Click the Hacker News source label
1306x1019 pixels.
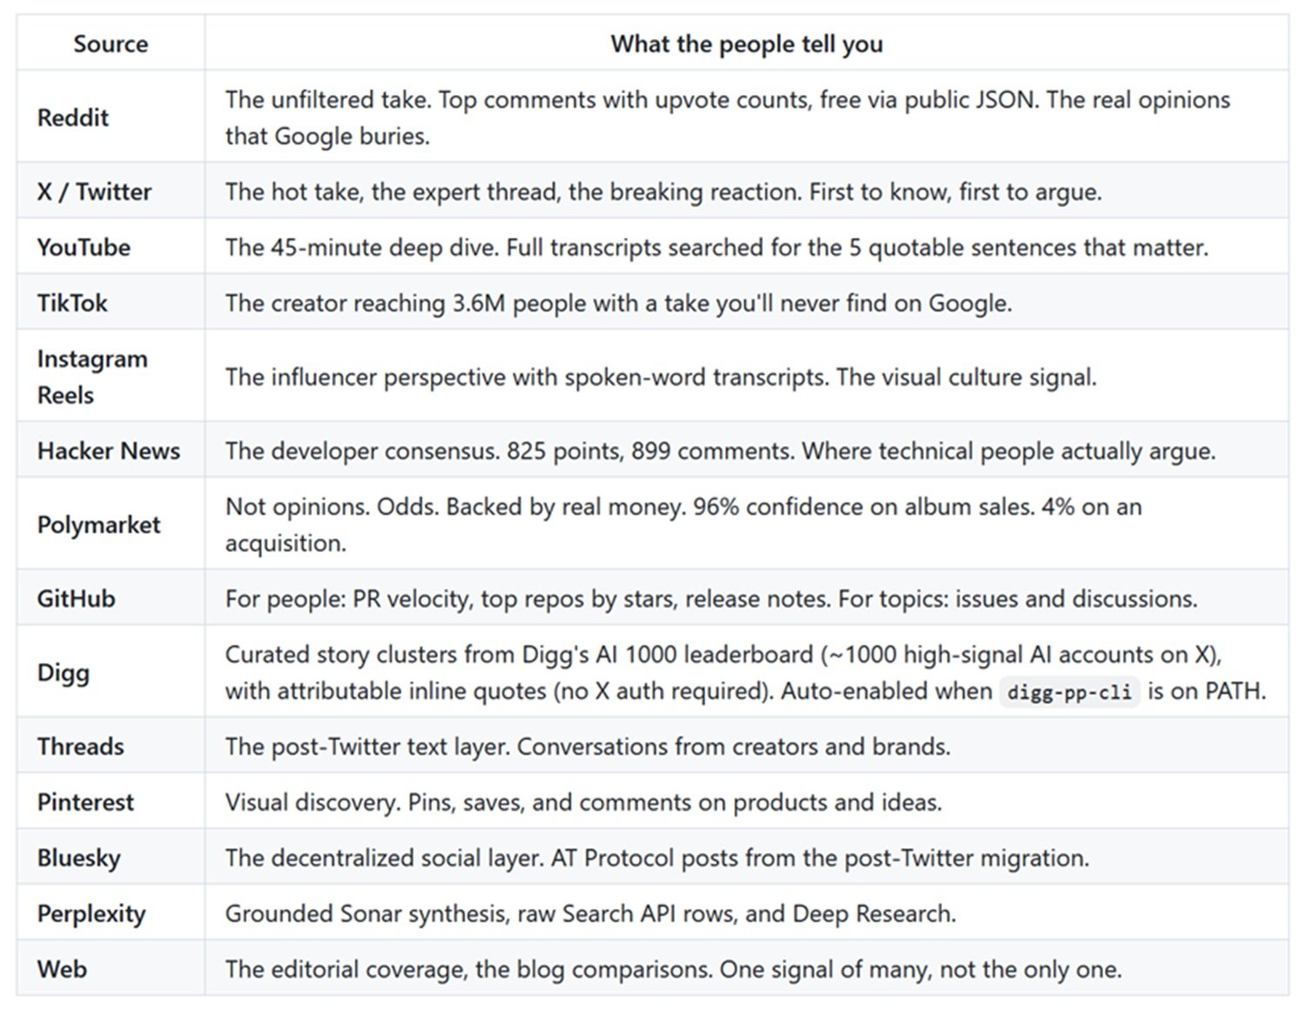pos(109,451)
